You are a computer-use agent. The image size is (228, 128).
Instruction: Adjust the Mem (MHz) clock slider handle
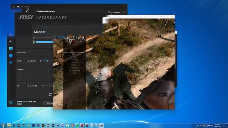point(47,61)
